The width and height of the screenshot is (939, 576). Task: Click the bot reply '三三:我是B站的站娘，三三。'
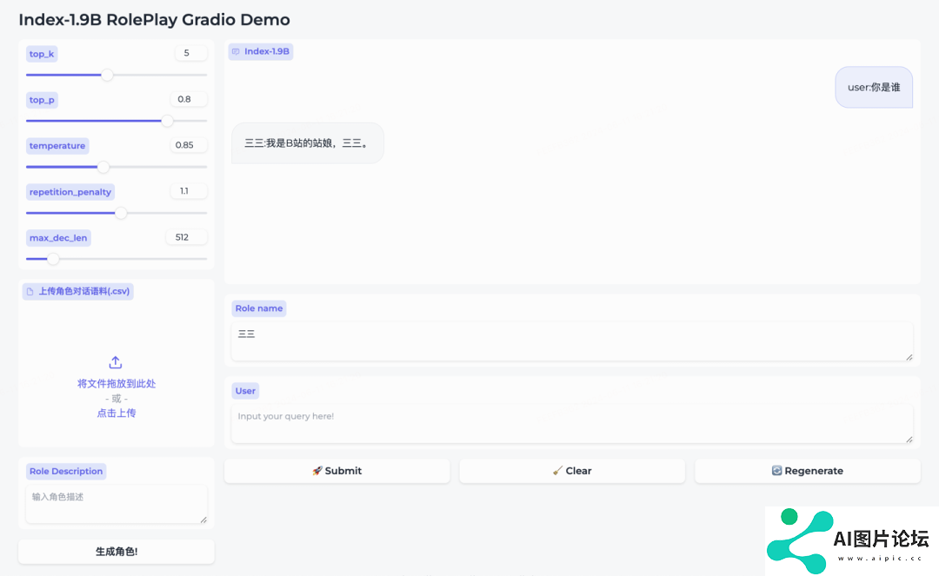tap(307, 143)
